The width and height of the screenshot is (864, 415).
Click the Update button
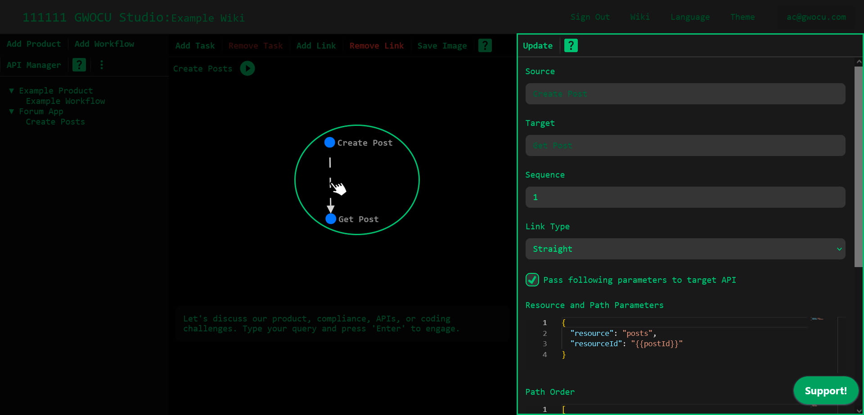click(x=538, y=46)
